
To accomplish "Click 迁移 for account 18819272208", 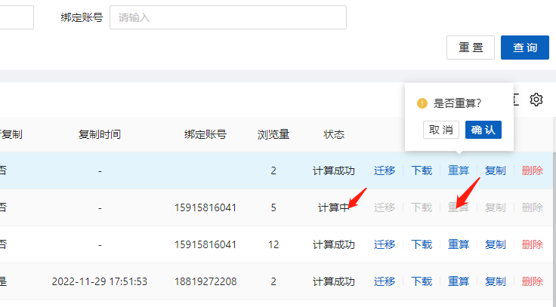I will (x=385, y=281).
